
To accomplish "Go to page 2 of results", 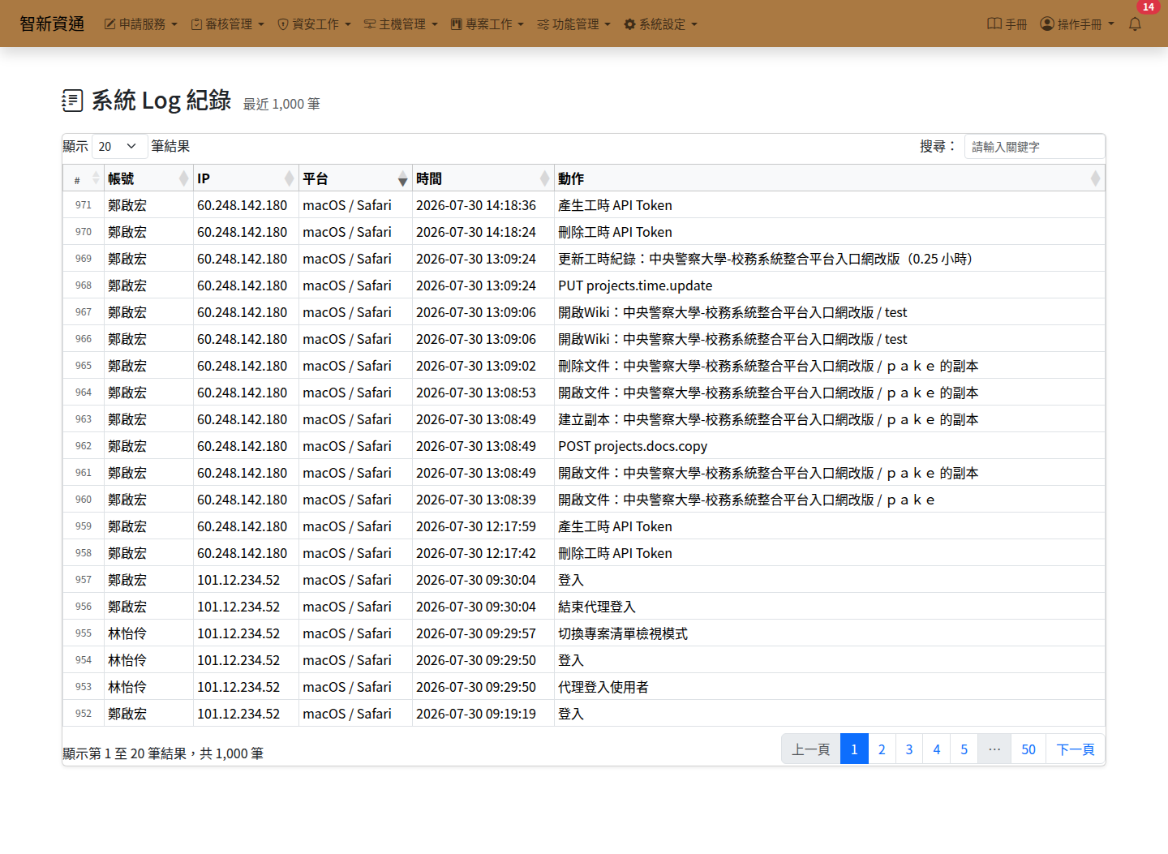I will click(x=882, y=749).
